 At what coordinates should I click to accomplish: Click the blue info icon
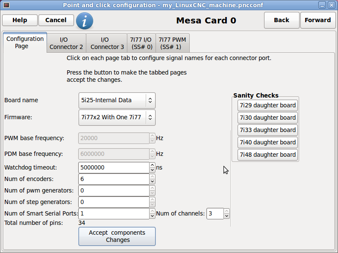pyautogui.click(x=85, y=21)
